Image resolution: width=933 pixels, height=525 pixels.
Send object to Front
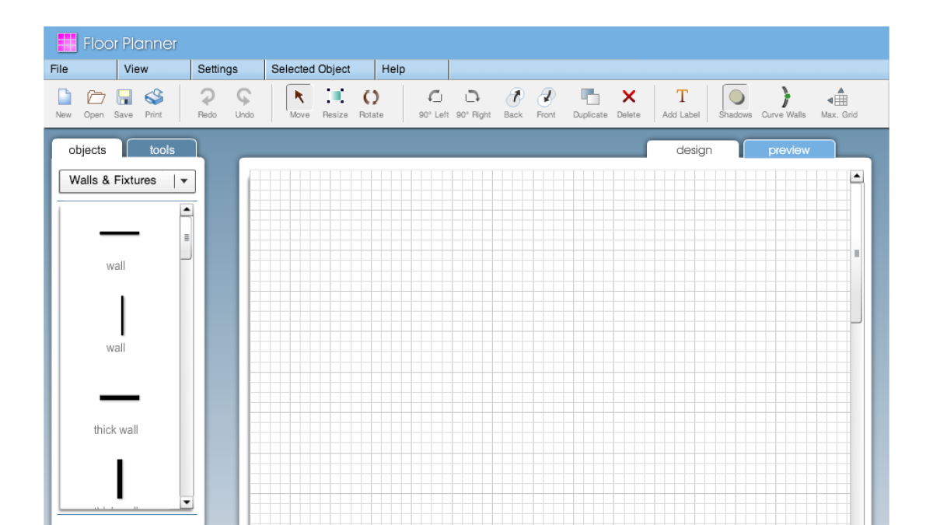coord(545,102)
